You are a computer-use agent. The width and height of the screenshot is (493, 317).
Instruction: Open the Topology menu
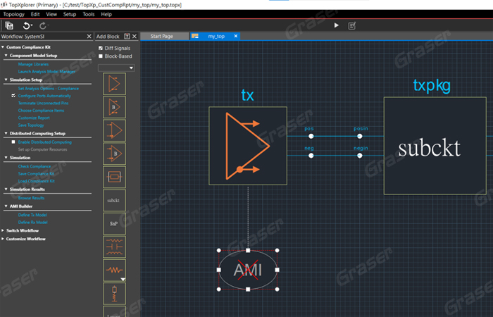click(x=13, y=14)
